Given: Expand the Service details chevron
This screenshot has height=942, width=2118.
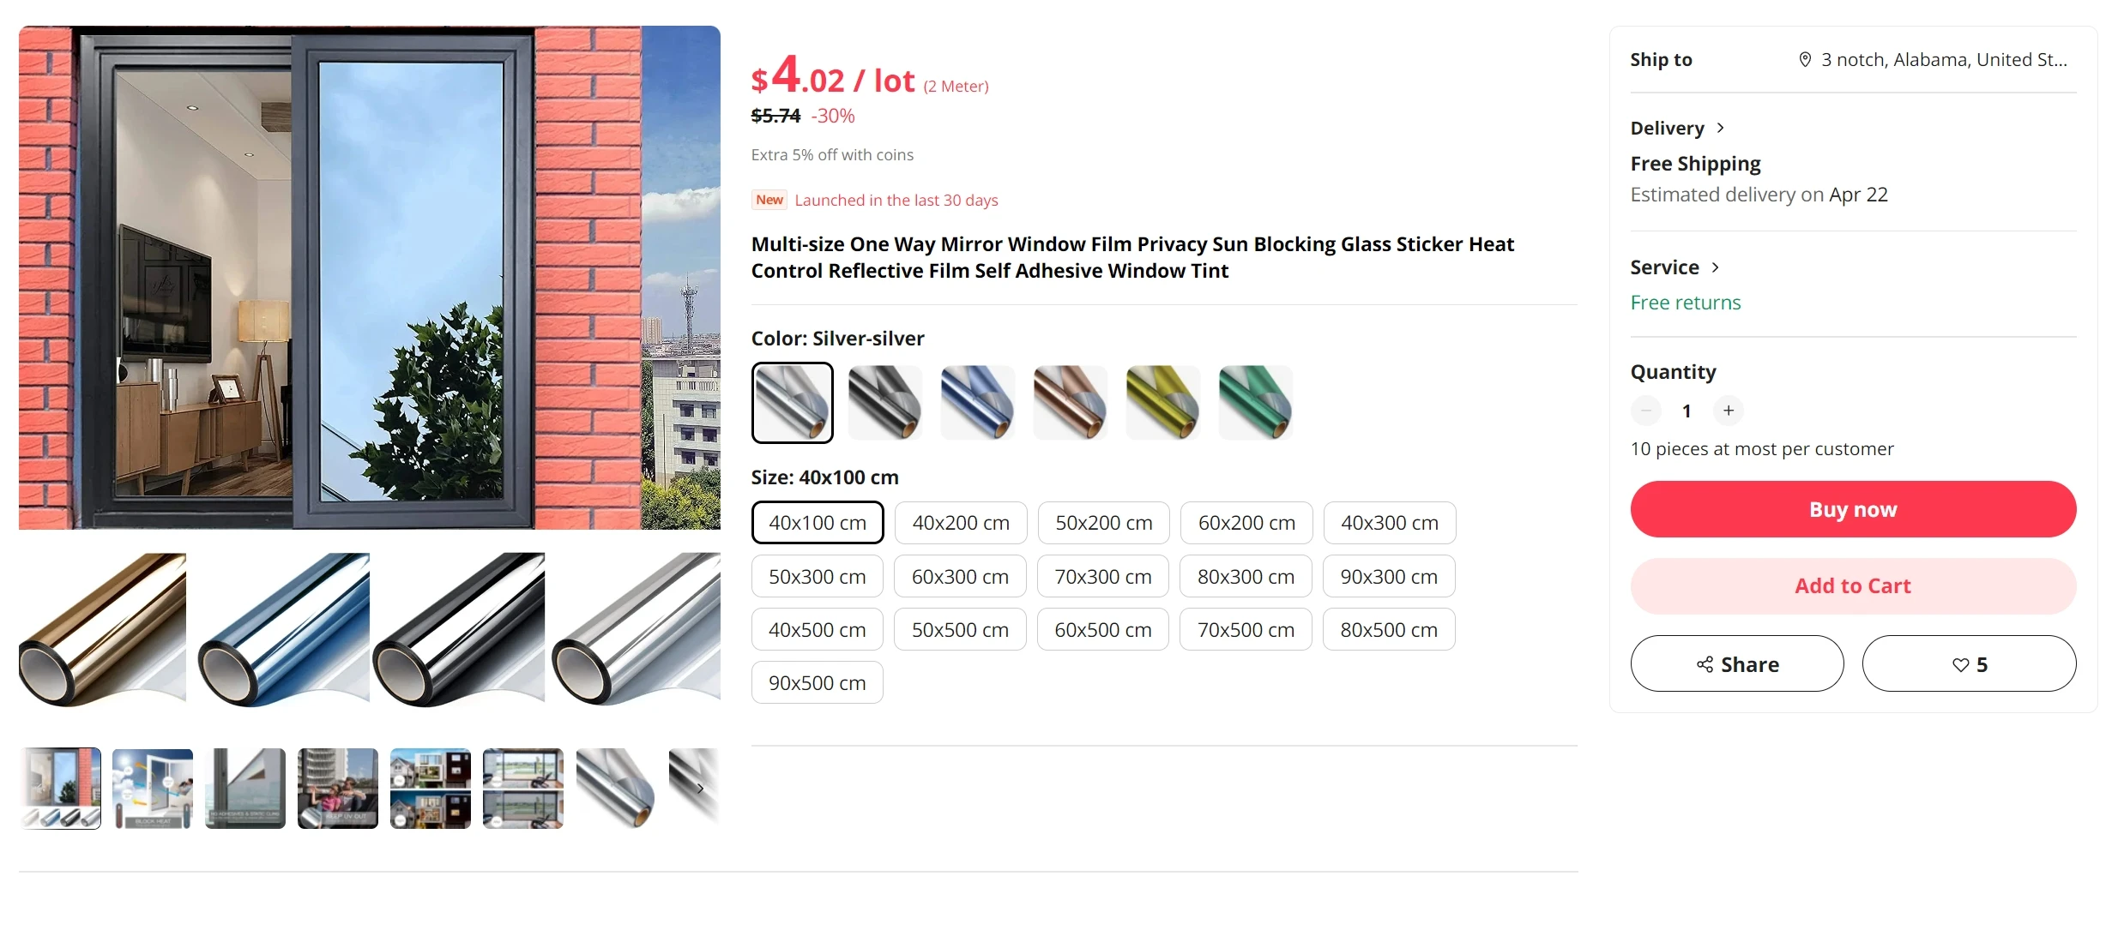Looking at the screenshot, I should (1715, 267).
